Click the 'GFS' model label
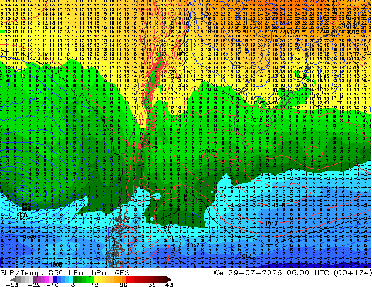Viewport: 372px width, 287px height. 122,273
